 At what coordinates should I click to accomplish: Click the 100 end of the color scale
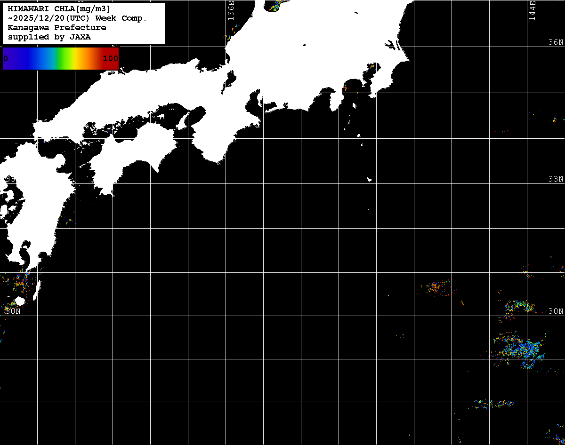110,59
